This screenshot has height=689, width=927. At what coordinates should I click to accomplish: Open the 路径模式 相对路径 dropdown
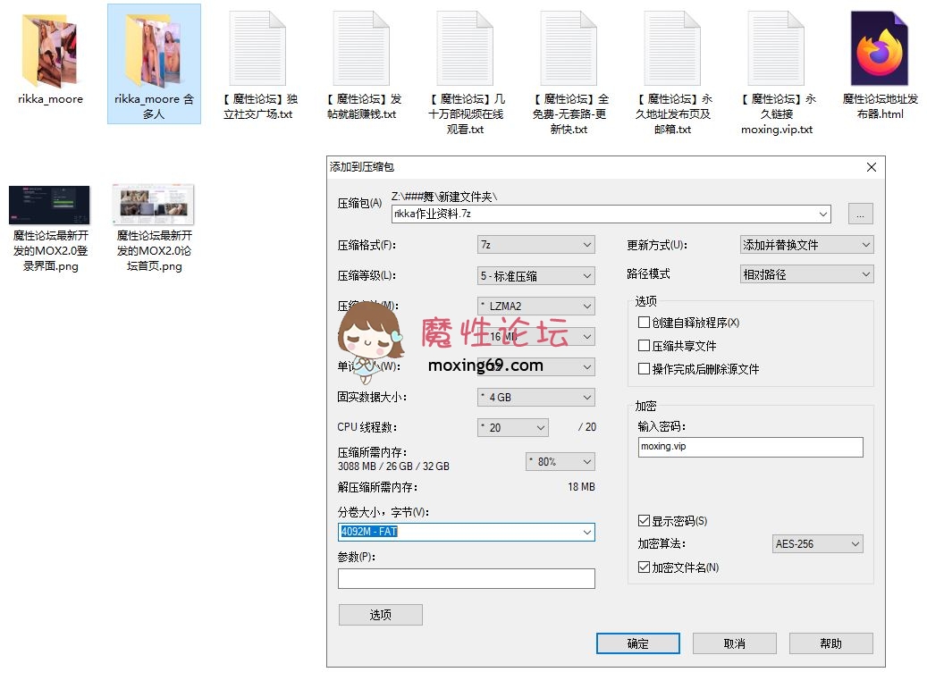(x=806, y=274)
